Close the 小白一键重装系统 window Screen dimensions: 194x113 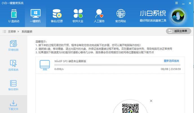190,3
